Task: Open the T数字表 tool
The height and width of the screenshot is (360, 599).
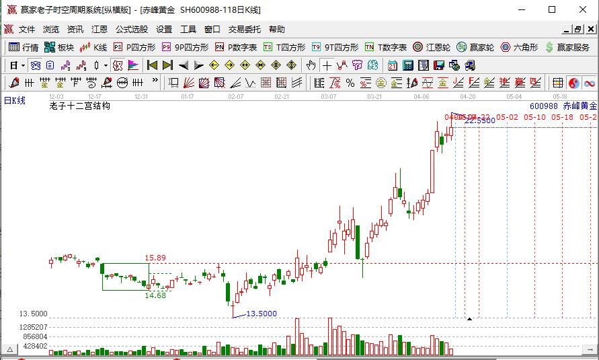Action: pyautogui.click(x=386, y=47)
